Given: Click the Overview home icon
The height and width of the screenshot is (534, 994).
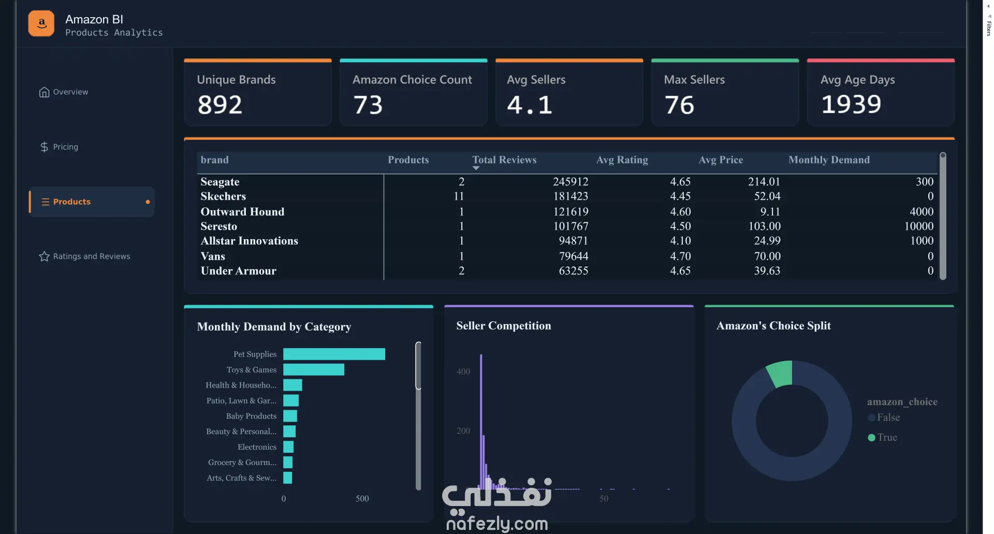Looking at the screenshot, I should click(x=44, y=92).
